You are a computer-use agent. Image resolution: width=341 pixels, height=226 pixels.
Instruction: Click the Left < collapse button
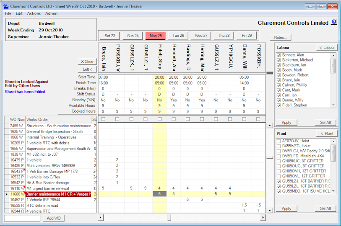tap(87, 69)
